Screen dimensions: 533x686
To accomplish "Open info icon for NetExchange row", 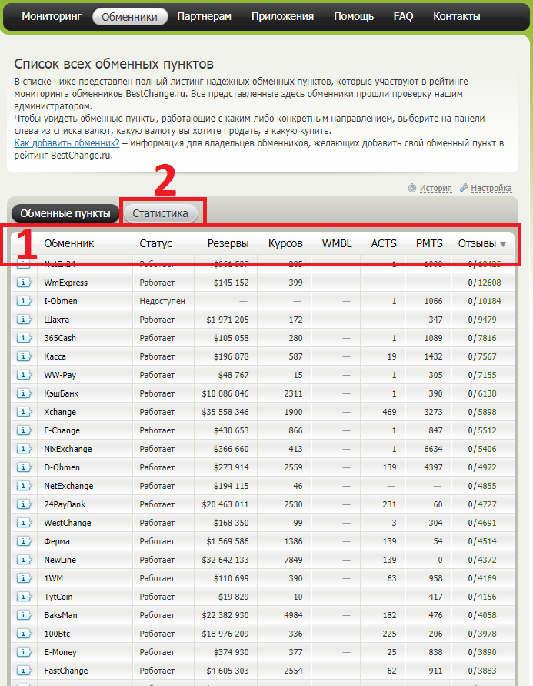I will [24, 486].
